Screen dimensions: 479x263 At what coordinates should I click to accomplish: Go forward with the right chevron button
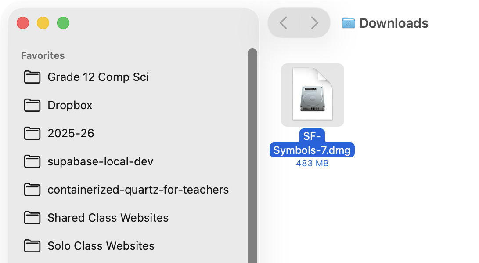click(x=314, y=23)
